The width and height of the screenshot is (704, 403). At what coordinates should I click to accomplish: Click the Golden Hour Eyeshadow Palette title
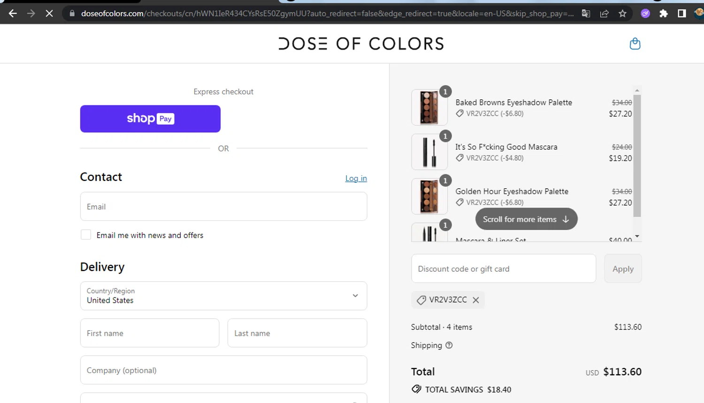point(512,191)
